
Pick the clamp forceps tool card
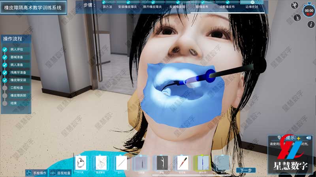pos(101,163)
